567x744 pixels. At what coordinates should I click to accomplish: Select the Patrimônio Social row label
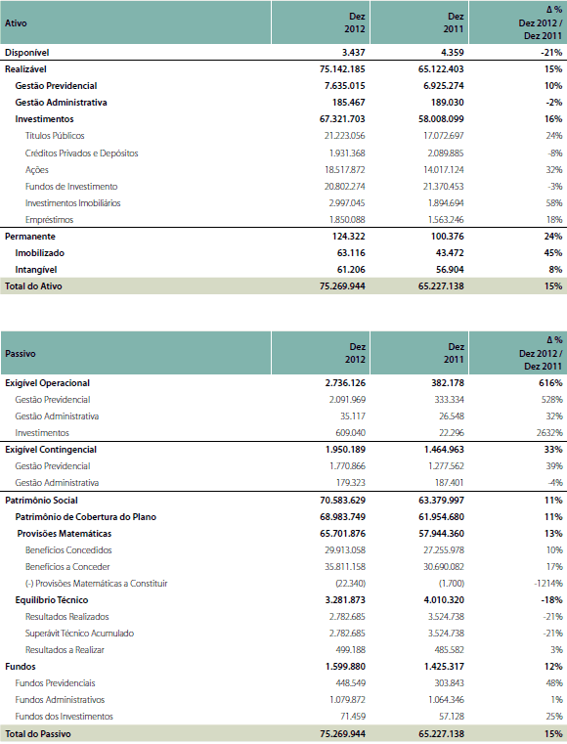click(41, 501)
